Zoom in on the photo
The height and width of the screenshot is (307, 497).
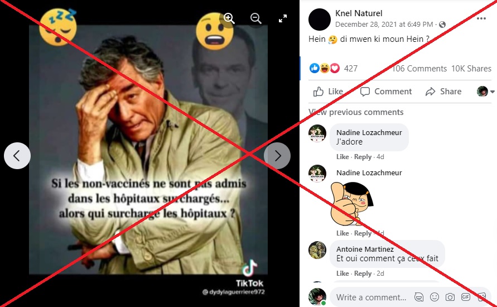click(229, 18)
